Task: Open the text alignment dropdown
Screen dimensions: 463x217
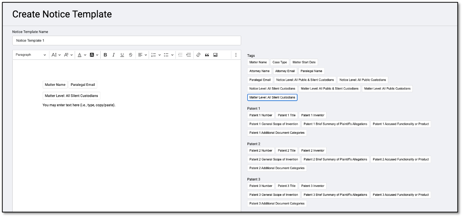Action: (142, 55)
